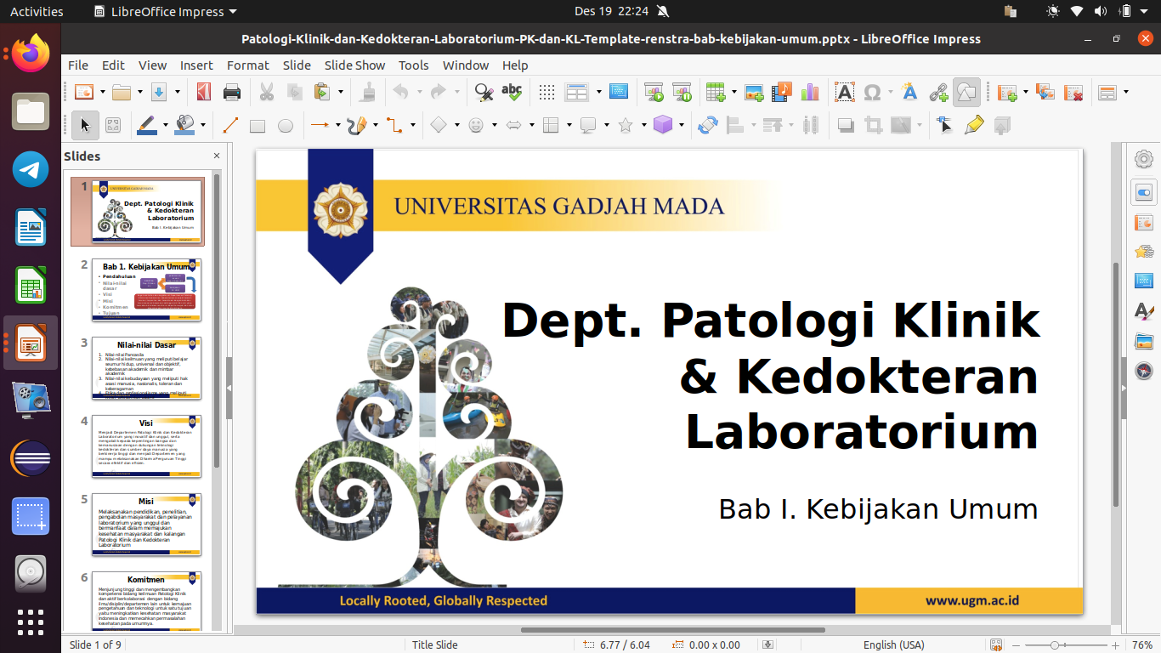
Task: Open sidebar Gallery deck
Action: pyautogui.click(x=1144, y=341)
